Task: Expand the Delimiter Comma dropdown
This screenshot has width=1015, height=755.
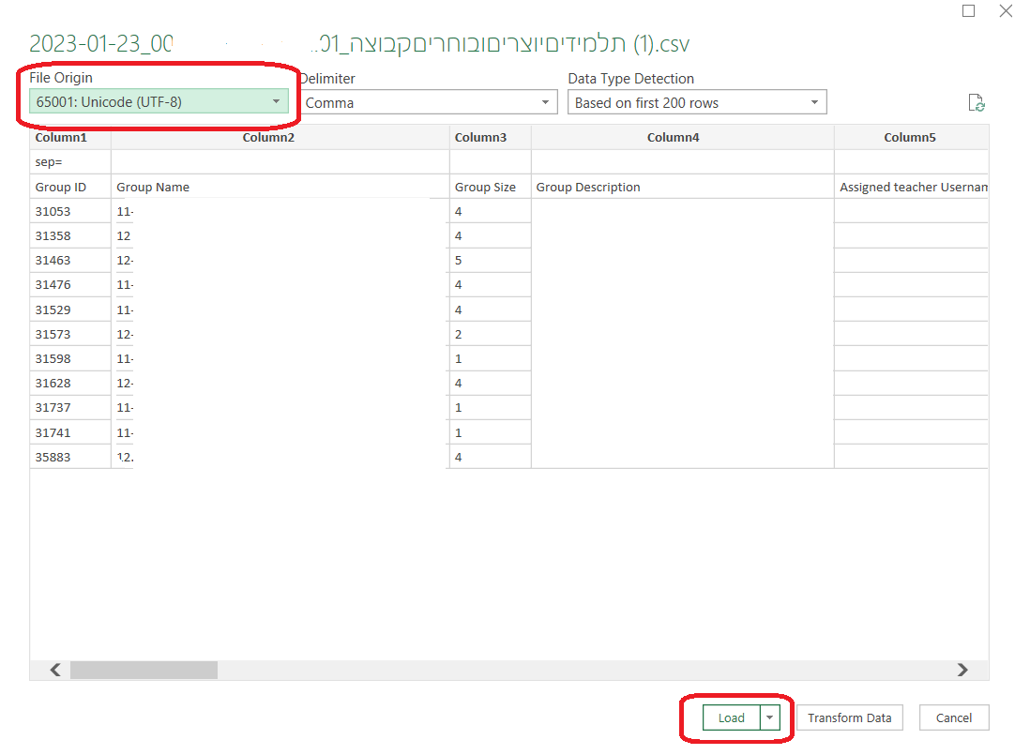Action: [x=429, y=103]
